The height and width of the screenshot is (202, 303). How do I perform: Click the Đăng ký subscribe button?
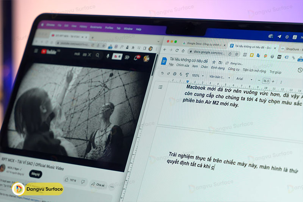(x=36, y=174)
